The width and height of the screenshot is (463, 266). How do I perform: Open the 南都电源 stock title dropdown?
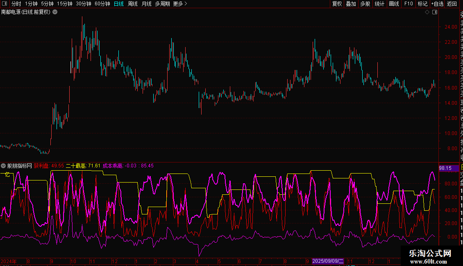(55, 12)
